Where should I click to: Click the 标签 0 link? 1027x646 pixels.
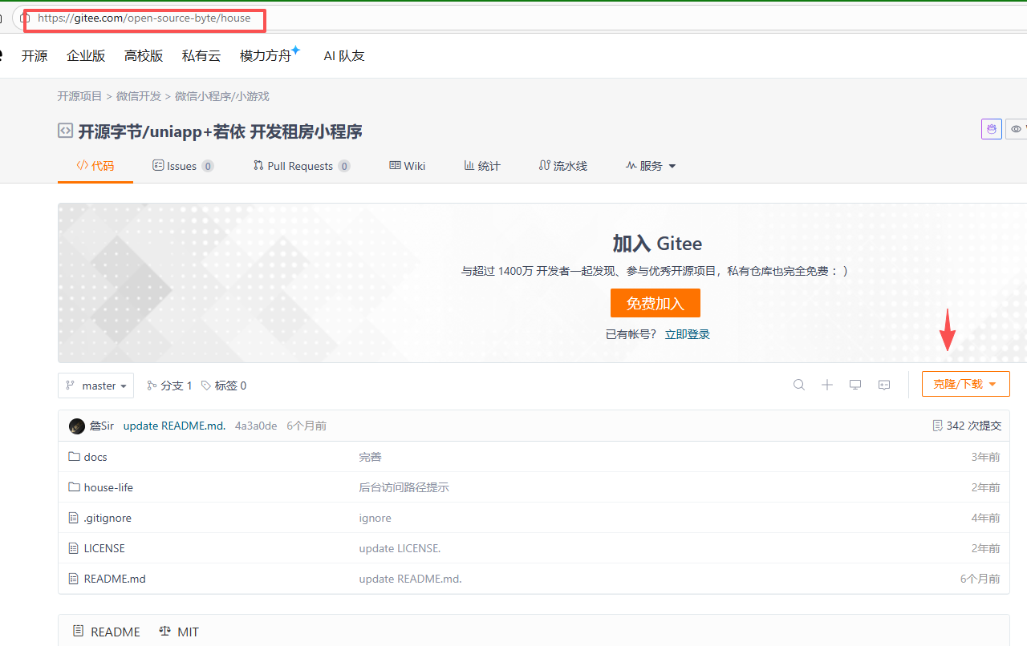(x=224, y=386)
